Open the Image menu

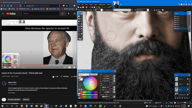click(x=91, y=4)
